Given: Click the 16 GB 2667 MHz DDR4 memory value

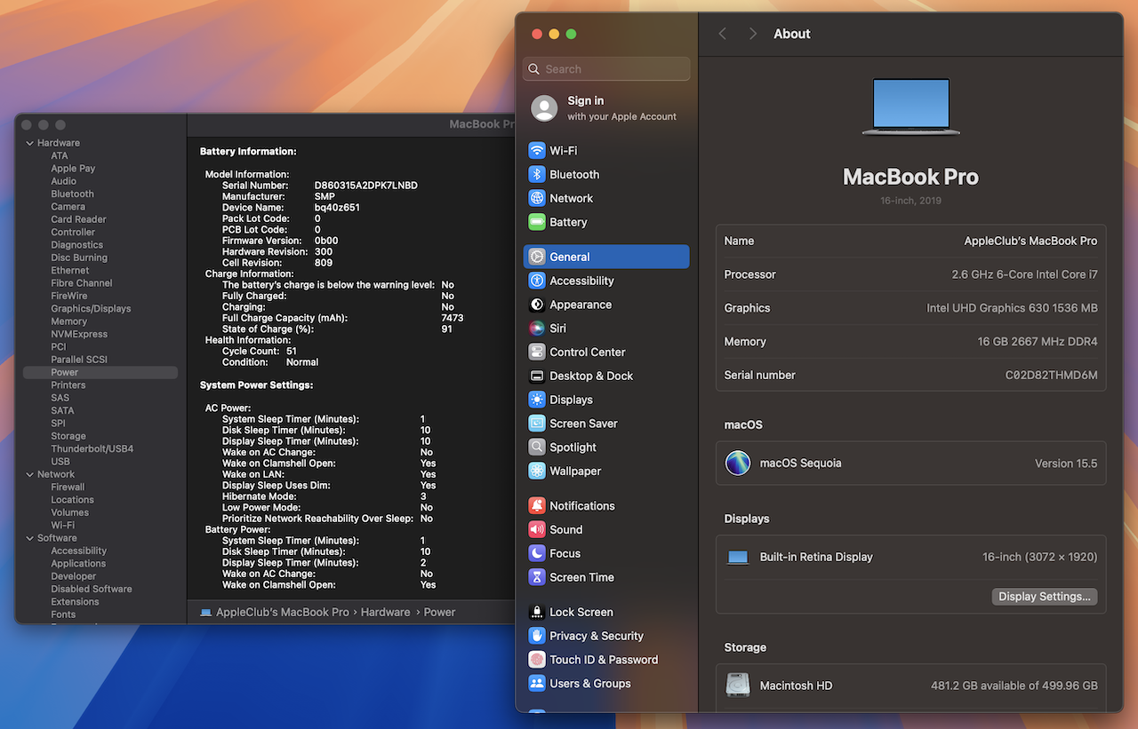Looking at the screenshot, I should tap(1038, 342).
